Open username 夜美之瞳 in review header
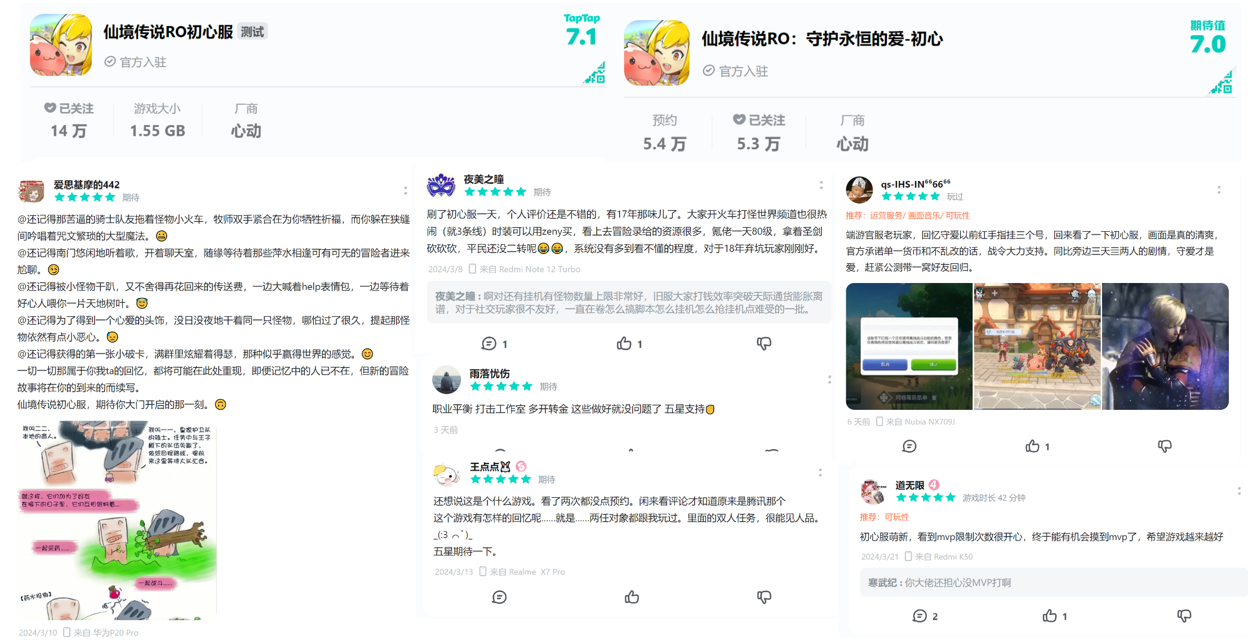 tap(483, 179)
